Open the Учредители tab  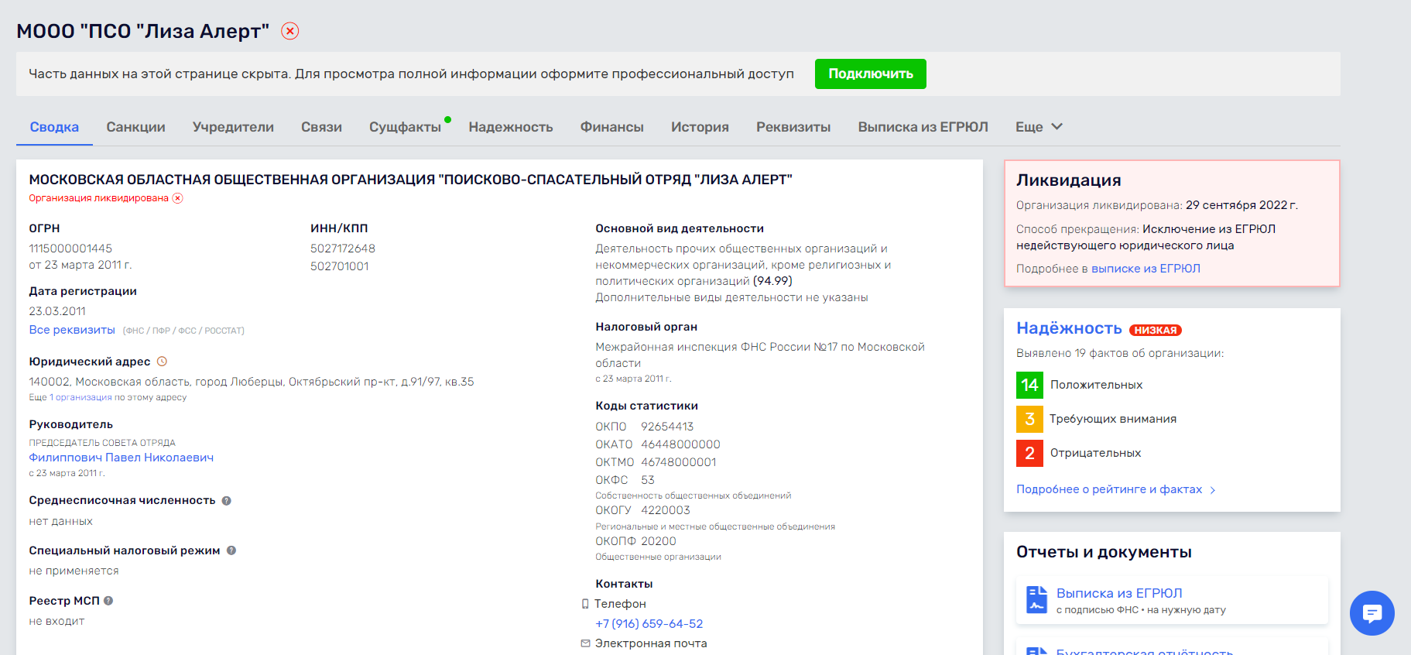tap(233, 127)
